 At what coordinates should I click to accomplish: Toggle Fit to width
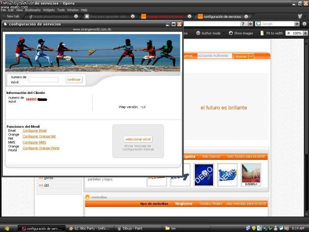pyautogui.click(x=272, y=33)
